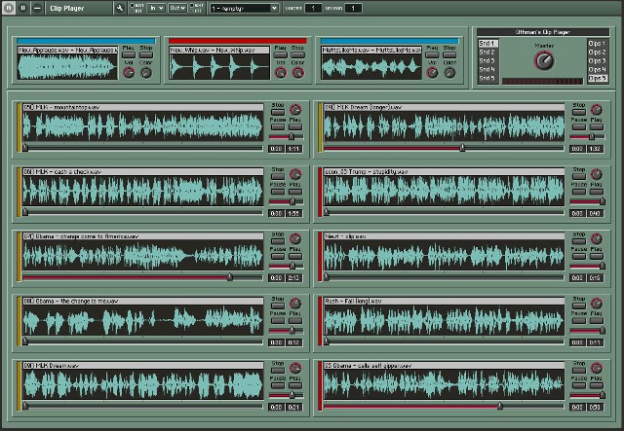The image size is (624, 431).
Task: Play the Neu_Whip clip
Action: [280, 54]
